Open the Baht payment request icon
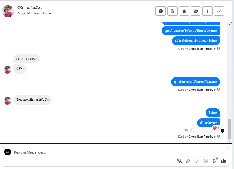This screenshot has width=234, height=169. [x=214, y=161]
